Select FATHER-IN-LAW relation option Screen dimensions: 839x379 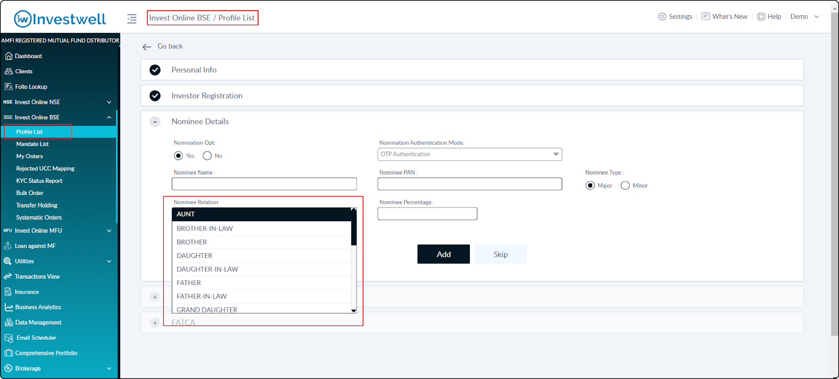click(x=262, y=297)
